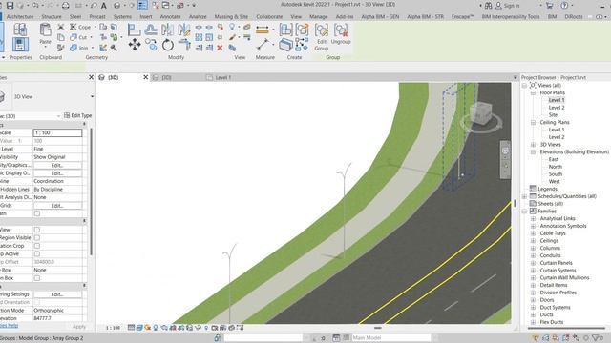Select the Trim/Extend to Corner tool
The height and width of the screenshot is (343, 611).
pyautogui.click(x=184, y=45)
